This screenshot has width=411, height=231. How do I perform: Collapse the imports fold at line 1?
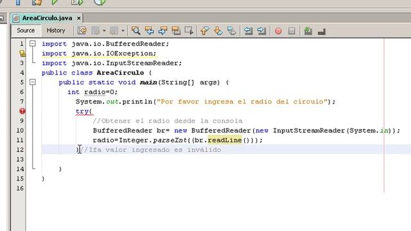(x=33, y=44)
